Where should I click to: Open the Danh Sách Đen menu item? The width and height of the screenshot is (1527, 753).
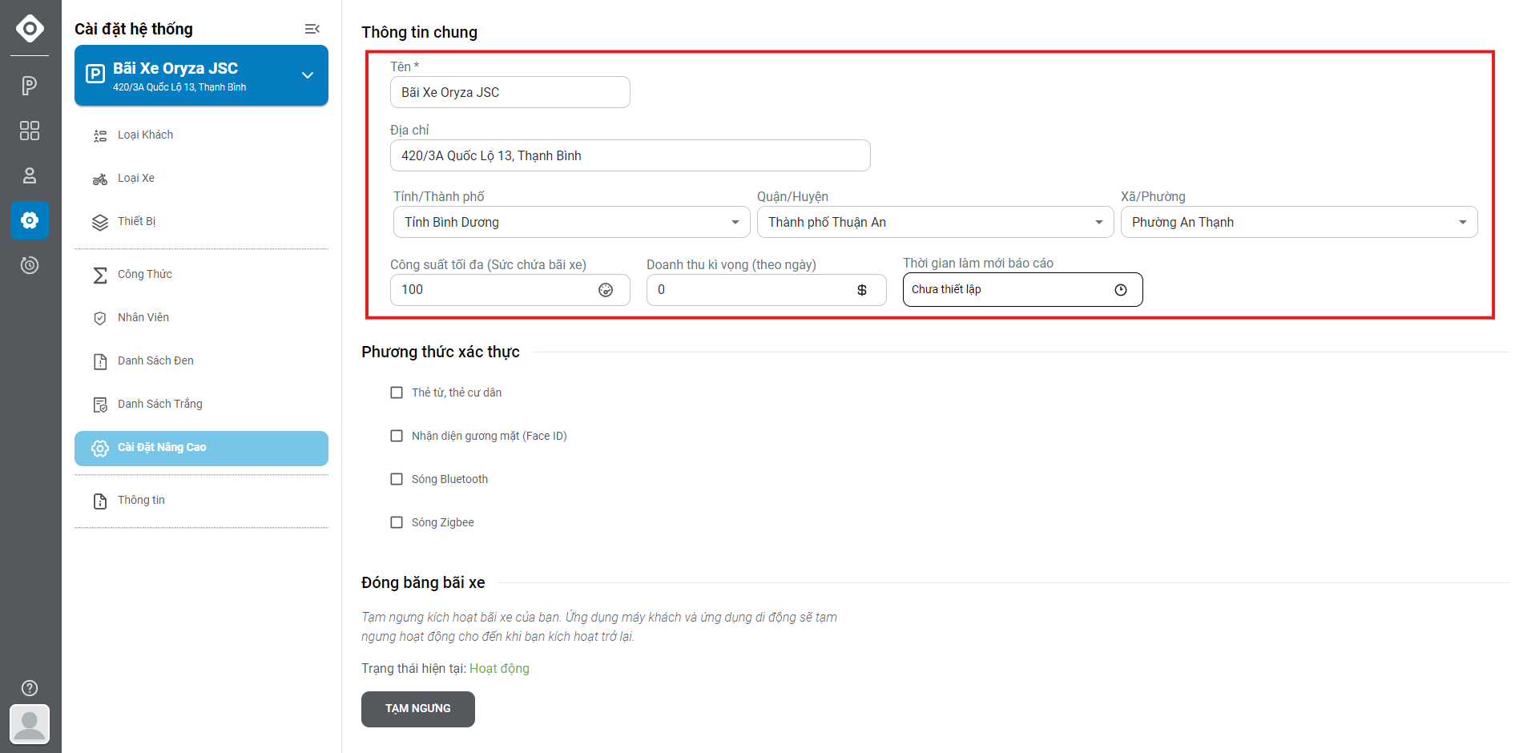point(201,360)
